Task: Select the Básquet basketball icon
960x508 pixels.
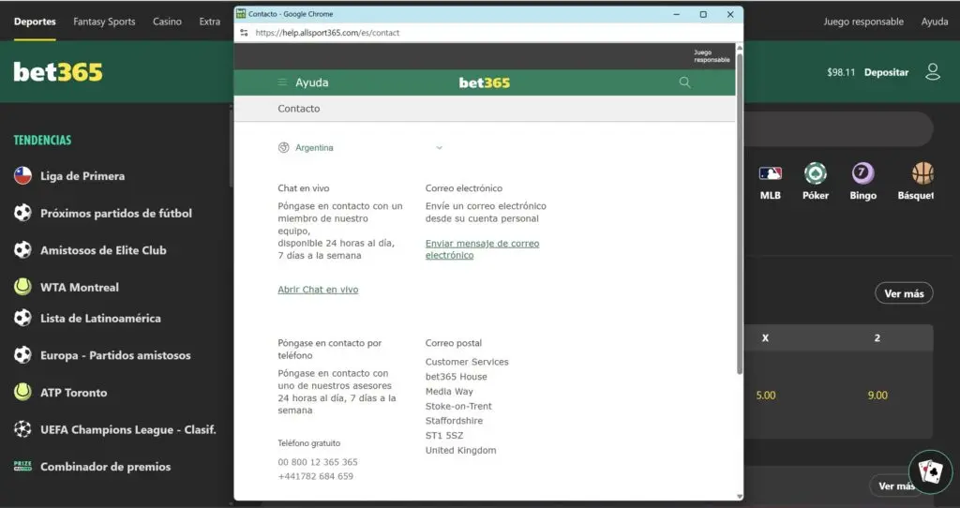Action: [922, 173]
